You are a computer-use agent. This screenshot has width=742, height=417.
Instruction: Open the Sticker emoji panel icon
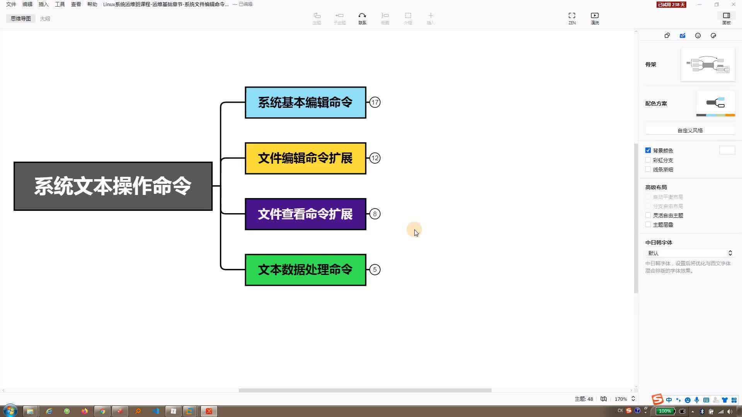698,36
